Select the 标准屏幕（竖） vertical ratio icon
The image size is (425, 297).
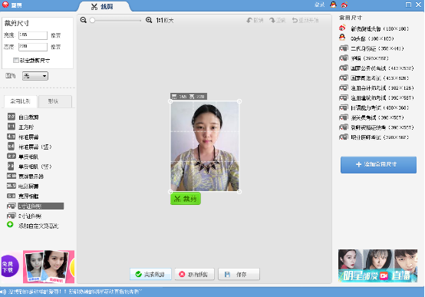[x=11, y=147]
